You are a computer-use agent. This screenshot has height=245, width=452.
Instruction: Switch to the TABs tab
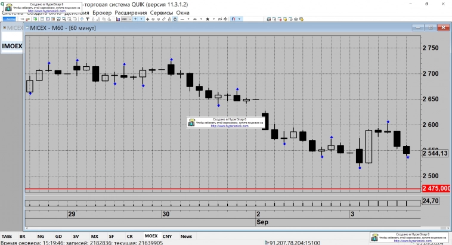(x=7, y=236)
